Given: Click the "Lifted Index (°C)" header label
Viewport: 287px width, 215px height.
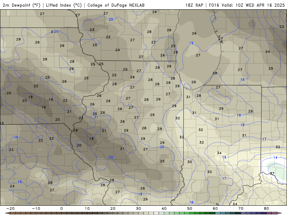Looking at the screenshot, I should click(x=64, y=5).
